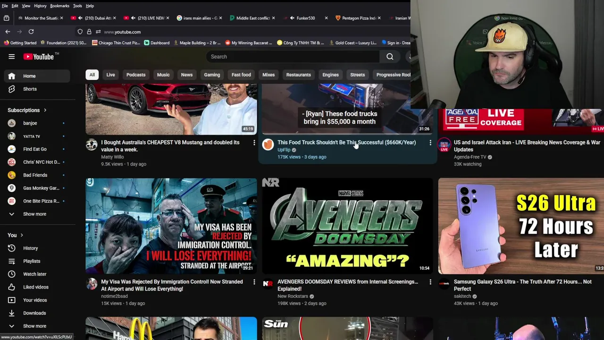This screenshot has height=340, width=604.
Task: Open the New Rockstars channel avatar
Action: [x=268, y=284]
